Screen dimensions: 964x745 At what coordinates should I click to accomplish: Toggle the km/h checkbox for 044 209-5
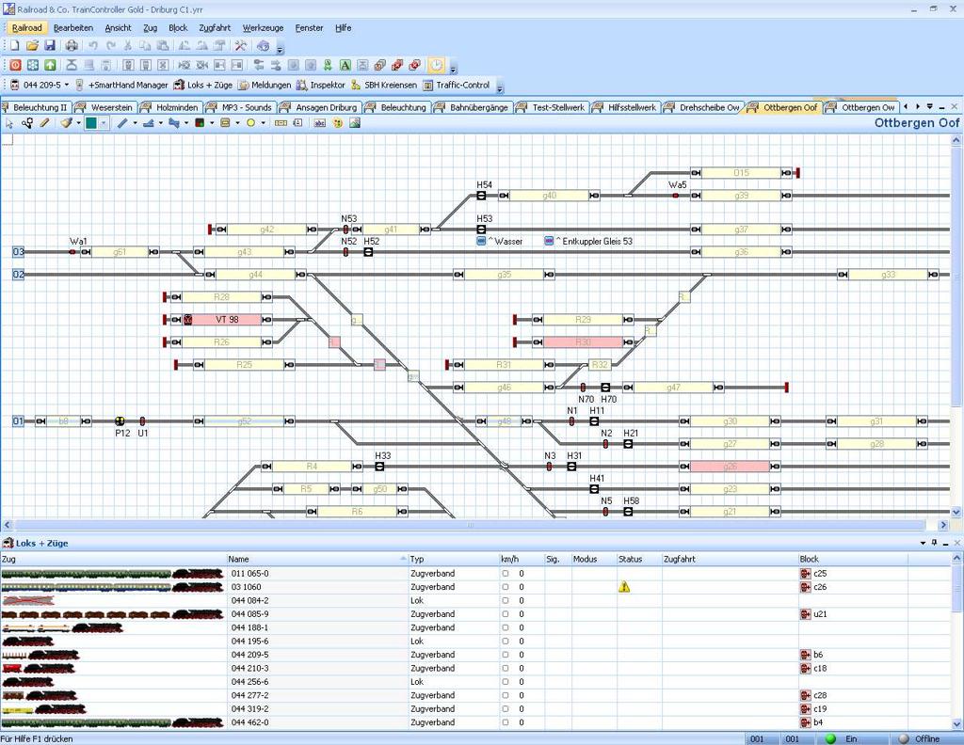(x=505, y=655)
